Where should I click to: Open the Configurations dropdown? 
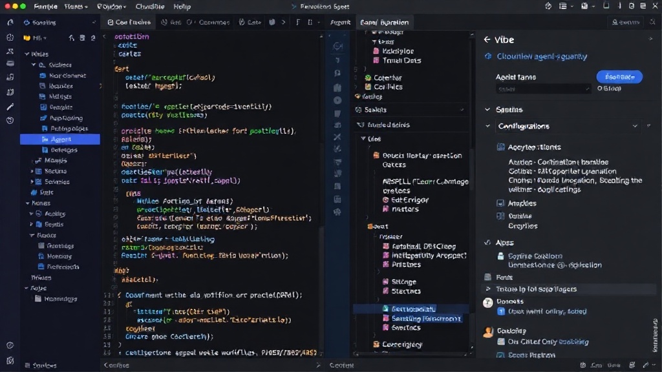[x=568, y=126]
